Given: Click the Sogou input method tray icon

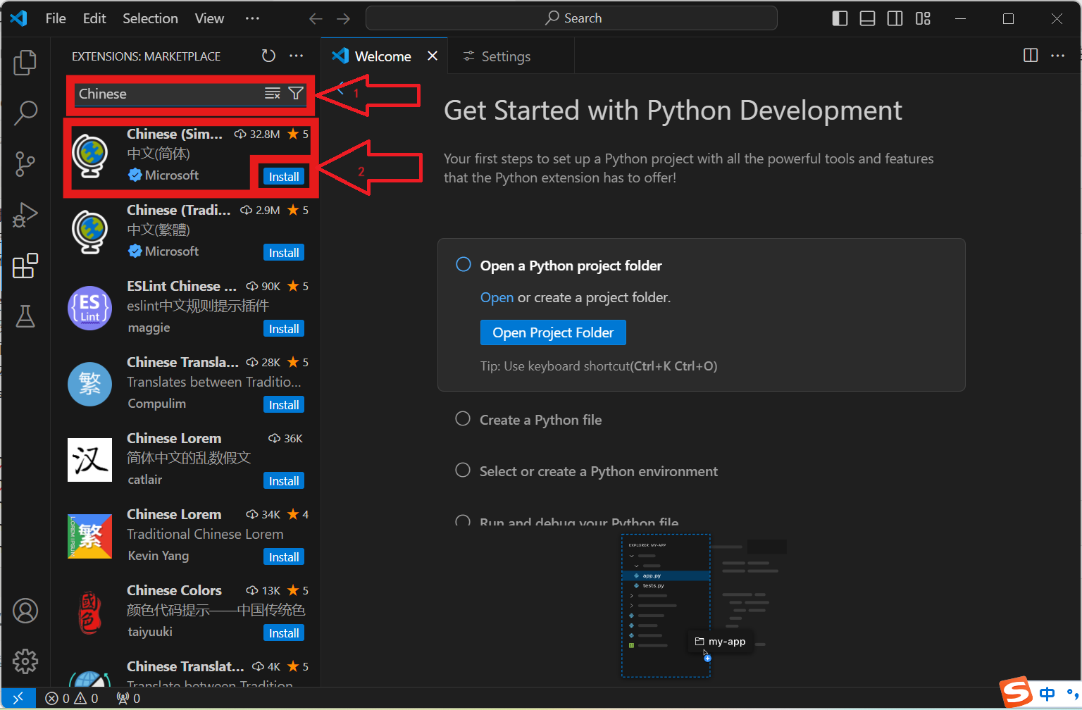Looking at the screenshot, I should point(1016,693).
